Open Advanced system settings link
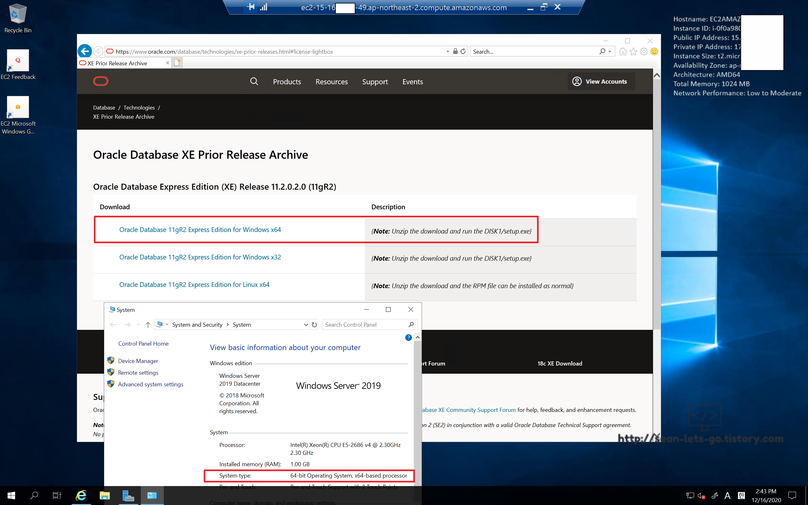The image size is (808, 505). 150,384
